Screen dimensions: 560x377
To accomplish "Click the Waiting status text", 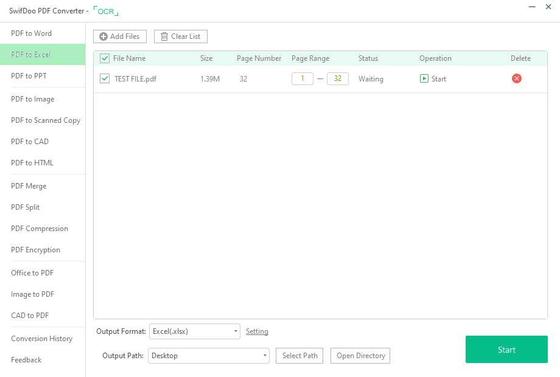I will tap(371, 79).
